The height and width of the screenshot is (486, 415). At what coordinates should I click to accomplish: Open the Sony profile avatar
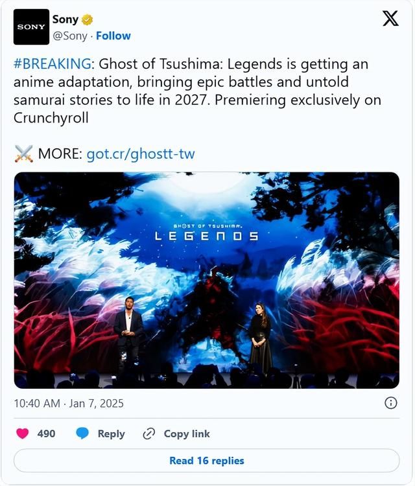click(x=31, y=27)
